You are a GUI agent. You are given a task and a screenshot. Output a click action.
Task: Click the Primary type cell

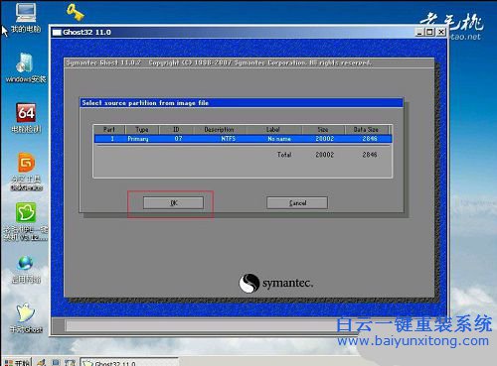(x=138, y=139)
